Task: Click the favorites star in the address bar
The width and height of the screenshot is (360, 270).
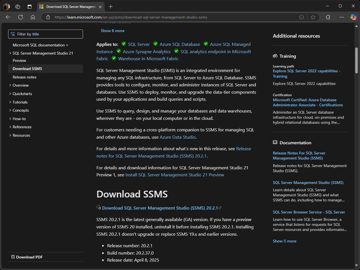Action: point(313,17)
